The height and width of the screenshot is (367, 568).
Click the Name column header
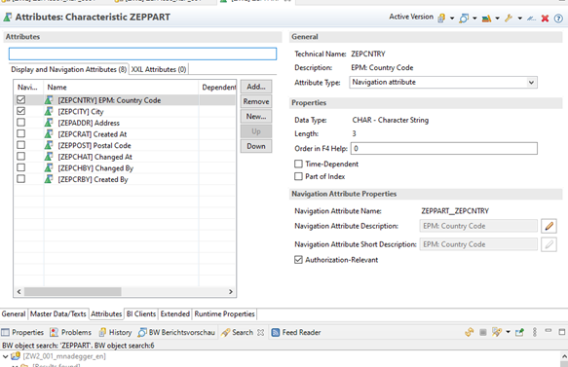click(121, 88)
